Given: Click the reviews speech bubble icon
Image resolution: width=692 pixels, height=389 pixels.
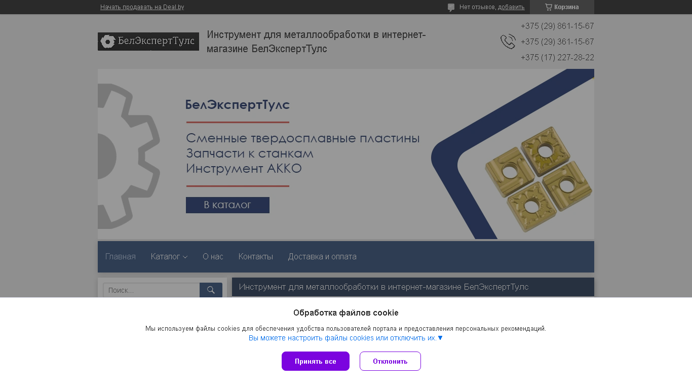Looking at the screenshot, I should [x=451, y=8].
